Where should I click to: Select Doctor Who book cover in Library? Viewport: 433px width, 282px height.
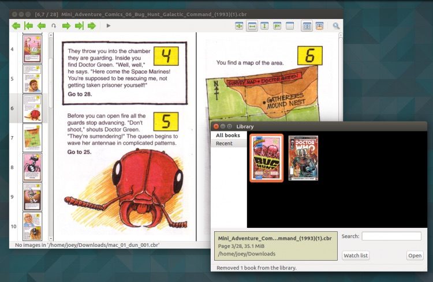tap(303, 158)
